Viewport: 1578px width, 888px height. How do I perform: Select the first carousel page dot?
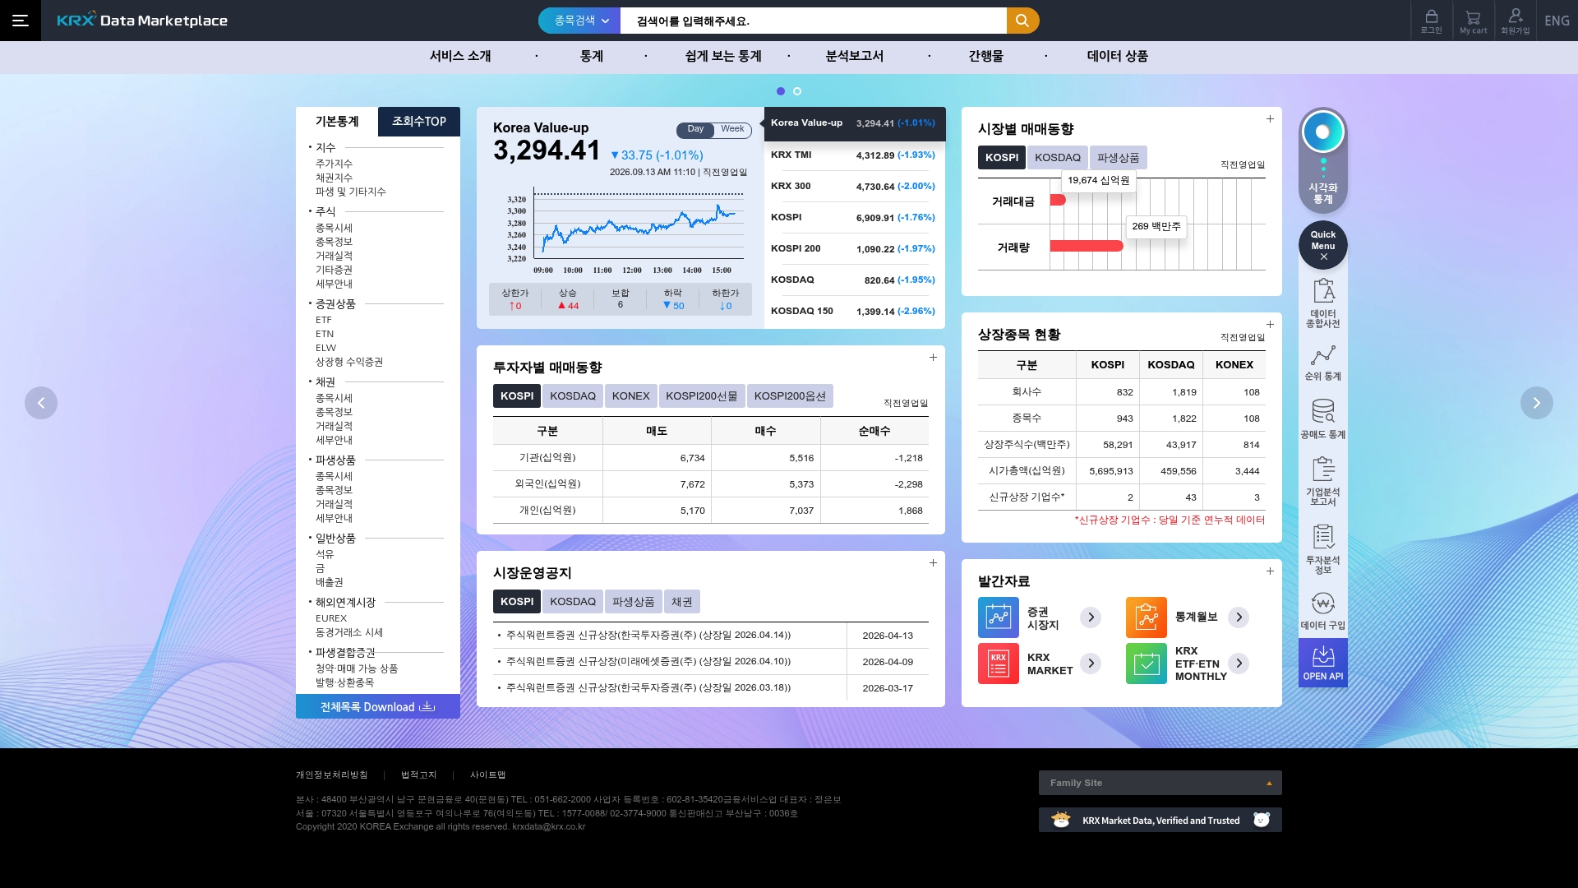click(x=781, y=91)
